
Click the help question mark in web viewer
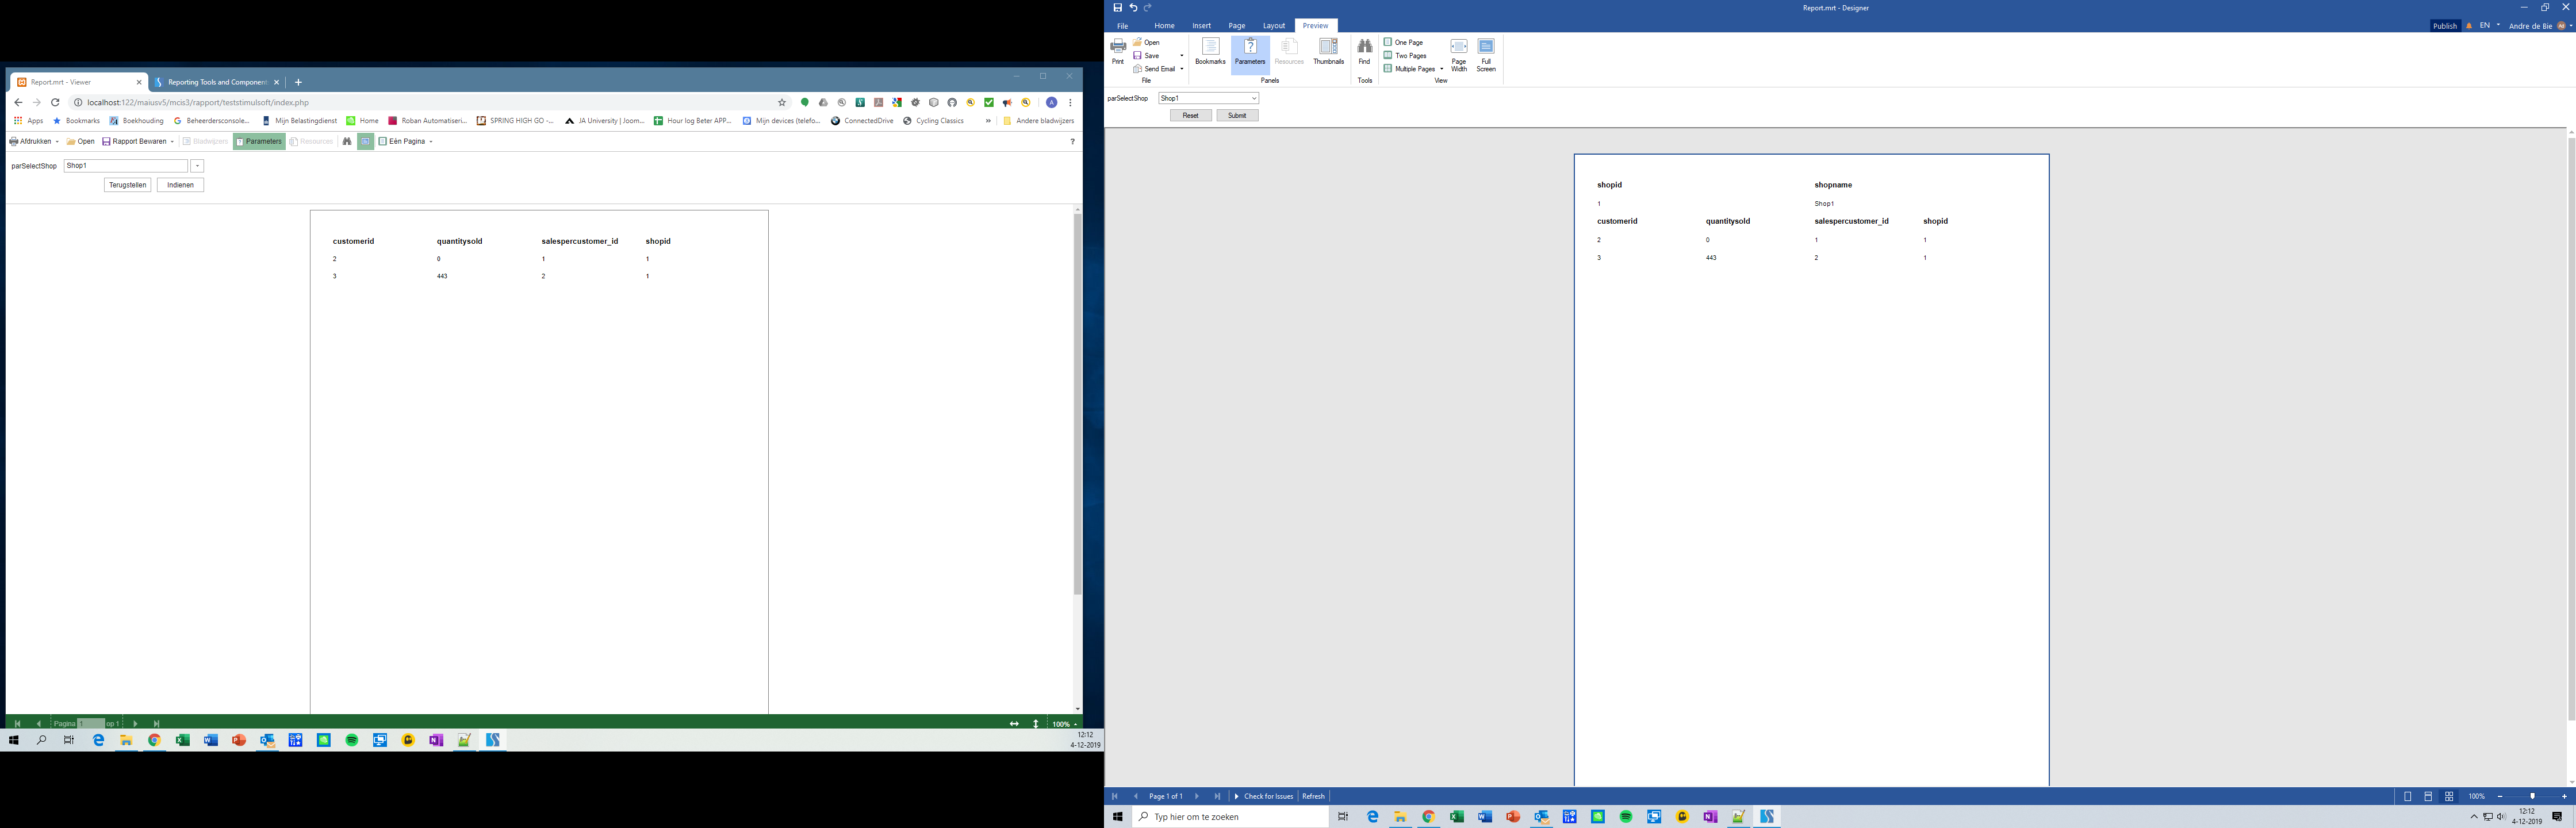pyautogui.click(x=1072, y=141)
